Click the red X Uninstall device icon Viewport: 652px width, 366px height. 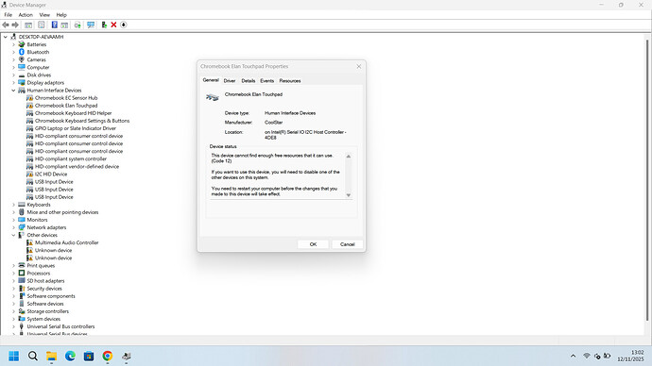[113, 25]
